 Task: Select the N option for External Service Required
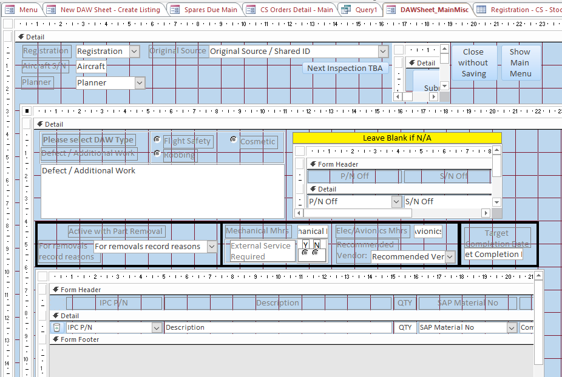click(315, 252)
